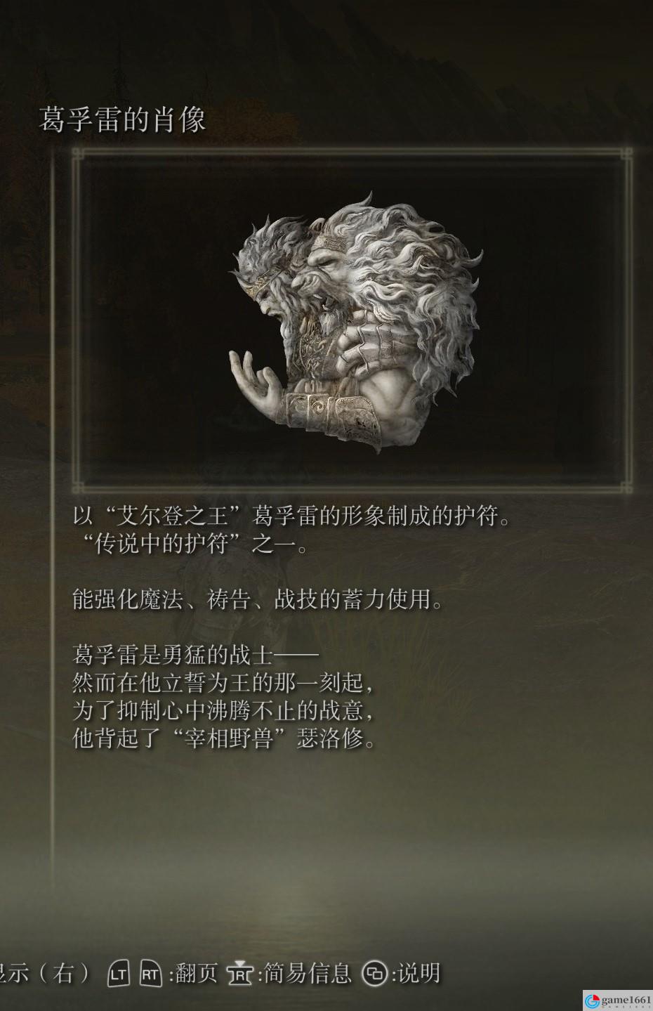Click the right-stick icon before 简易信息
Image resolution: width=653 pixels, height=1011 pixels.
pos(240,974)
